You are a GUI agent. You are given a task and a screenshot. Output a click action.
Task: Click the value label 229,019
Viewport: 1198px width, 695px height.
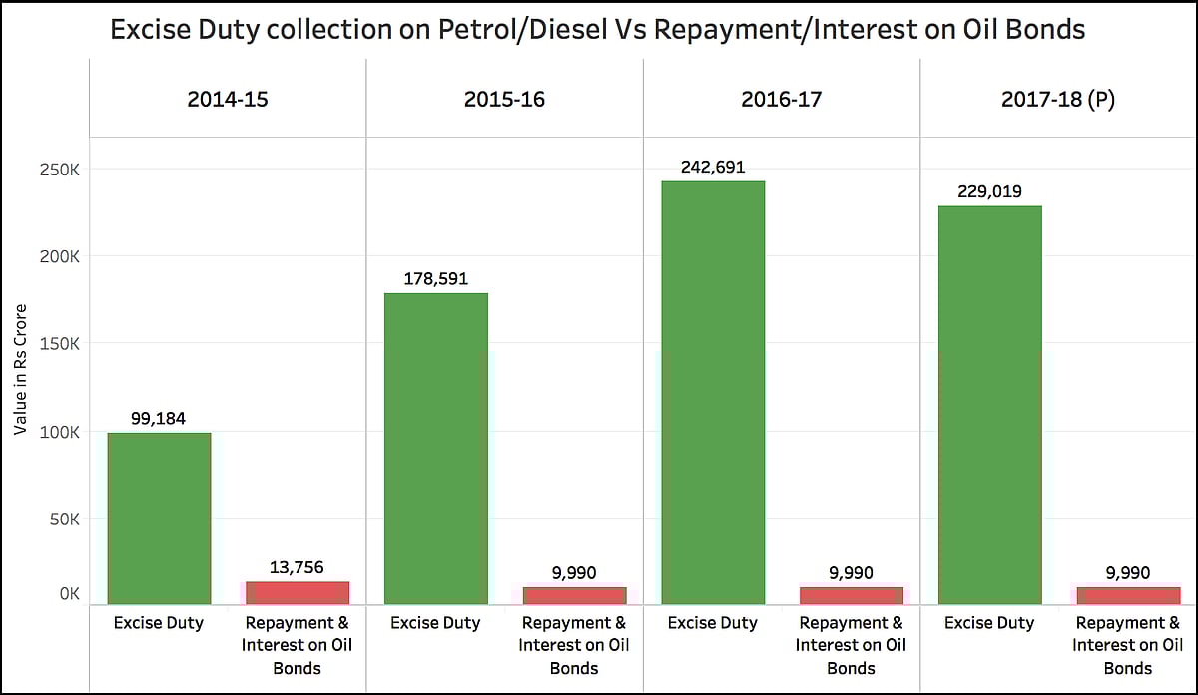click(x=990, y=192)
